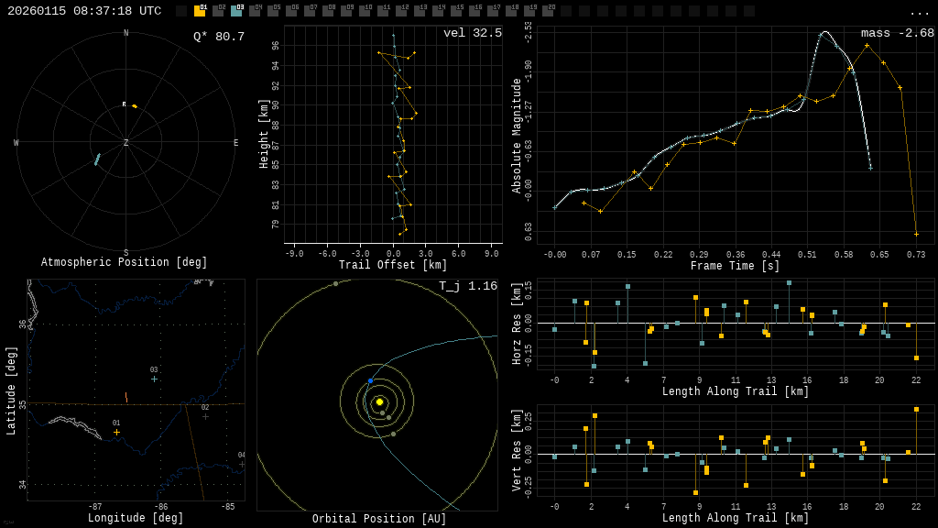Screen dimensions: 938x528
Task: Click the orange meteor track on the map
Action: tap(126, 398)
